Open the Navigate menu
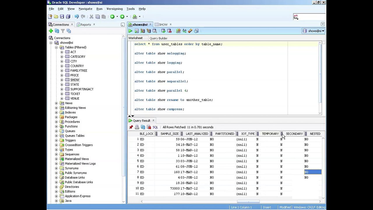The height and width of the screenshot is (210, 373). click(85, 9)
